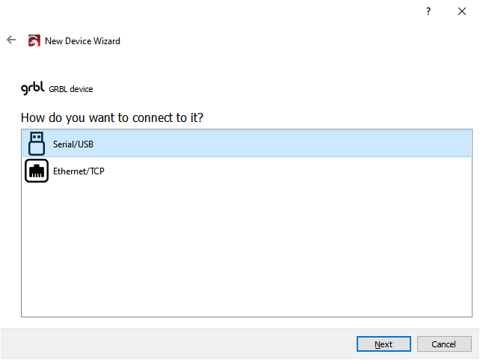Click the grbl logo graphic
This screenshot has width=480, height=360.
[33, 89]
